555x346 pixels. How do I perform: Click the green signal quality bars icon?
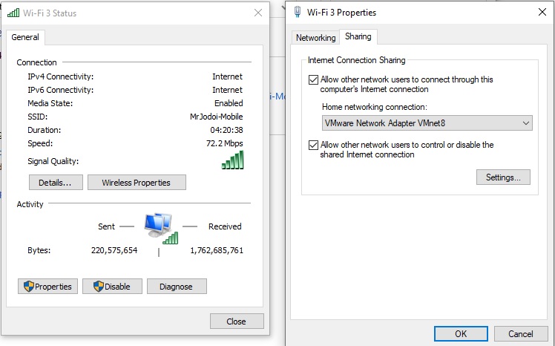(x=232, y=160)
